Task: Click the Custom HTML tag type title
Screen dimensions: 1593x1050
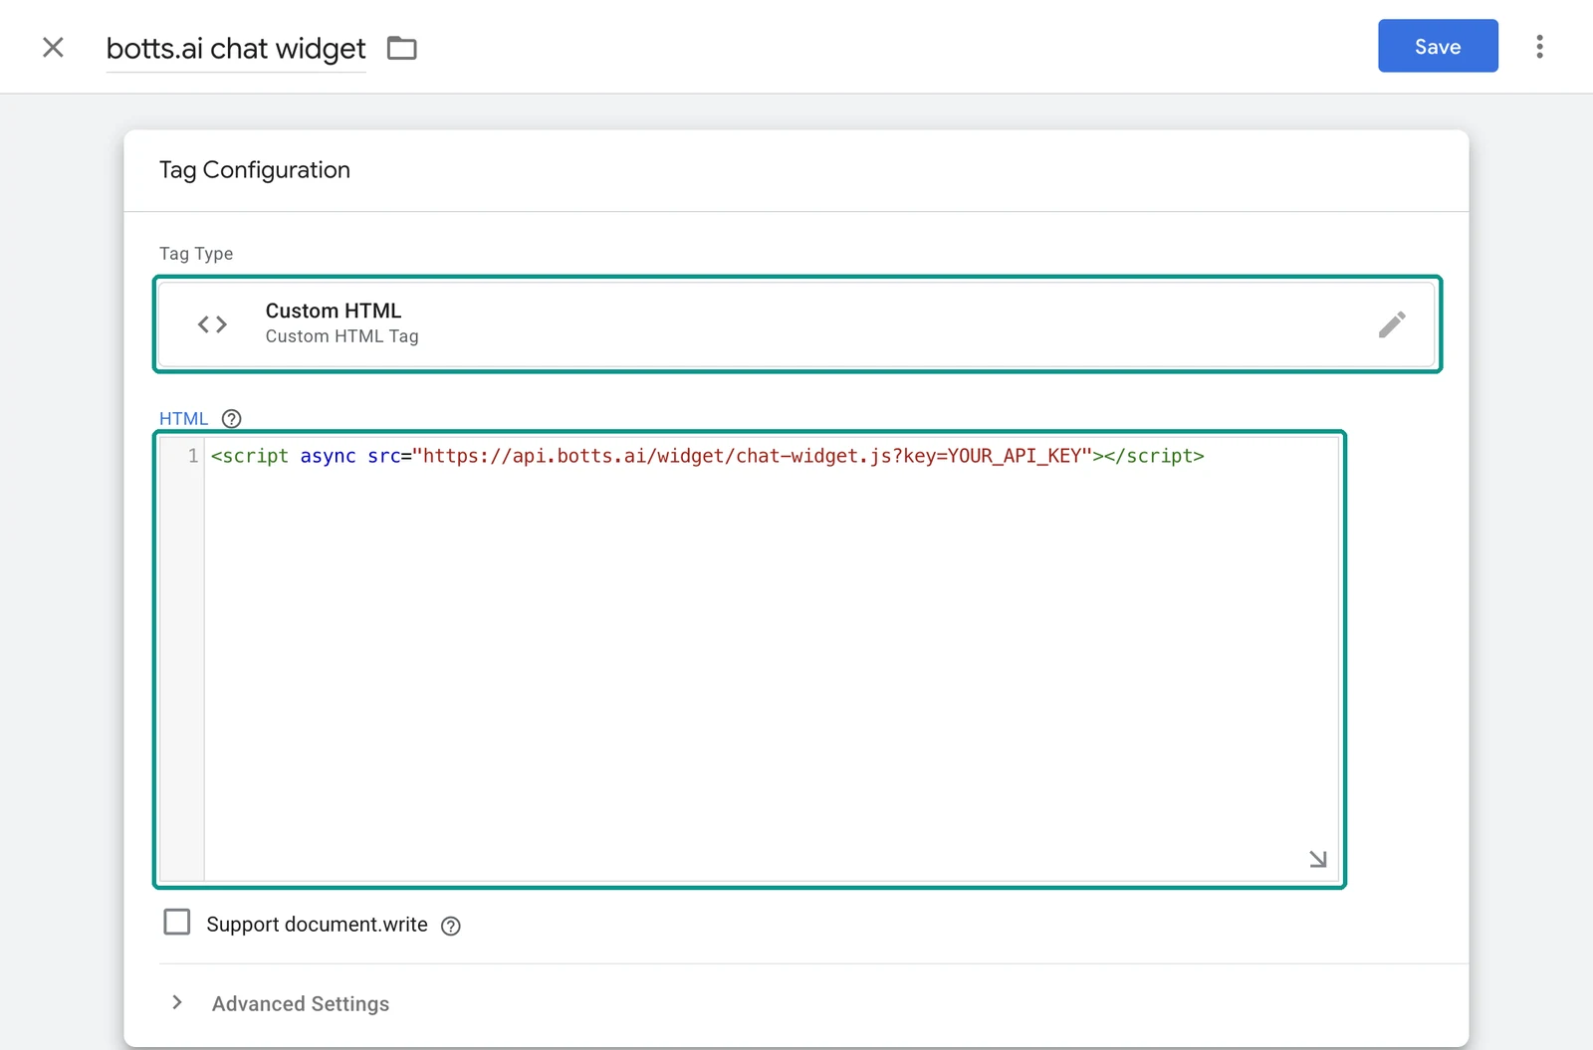Action: coord(334,311)
